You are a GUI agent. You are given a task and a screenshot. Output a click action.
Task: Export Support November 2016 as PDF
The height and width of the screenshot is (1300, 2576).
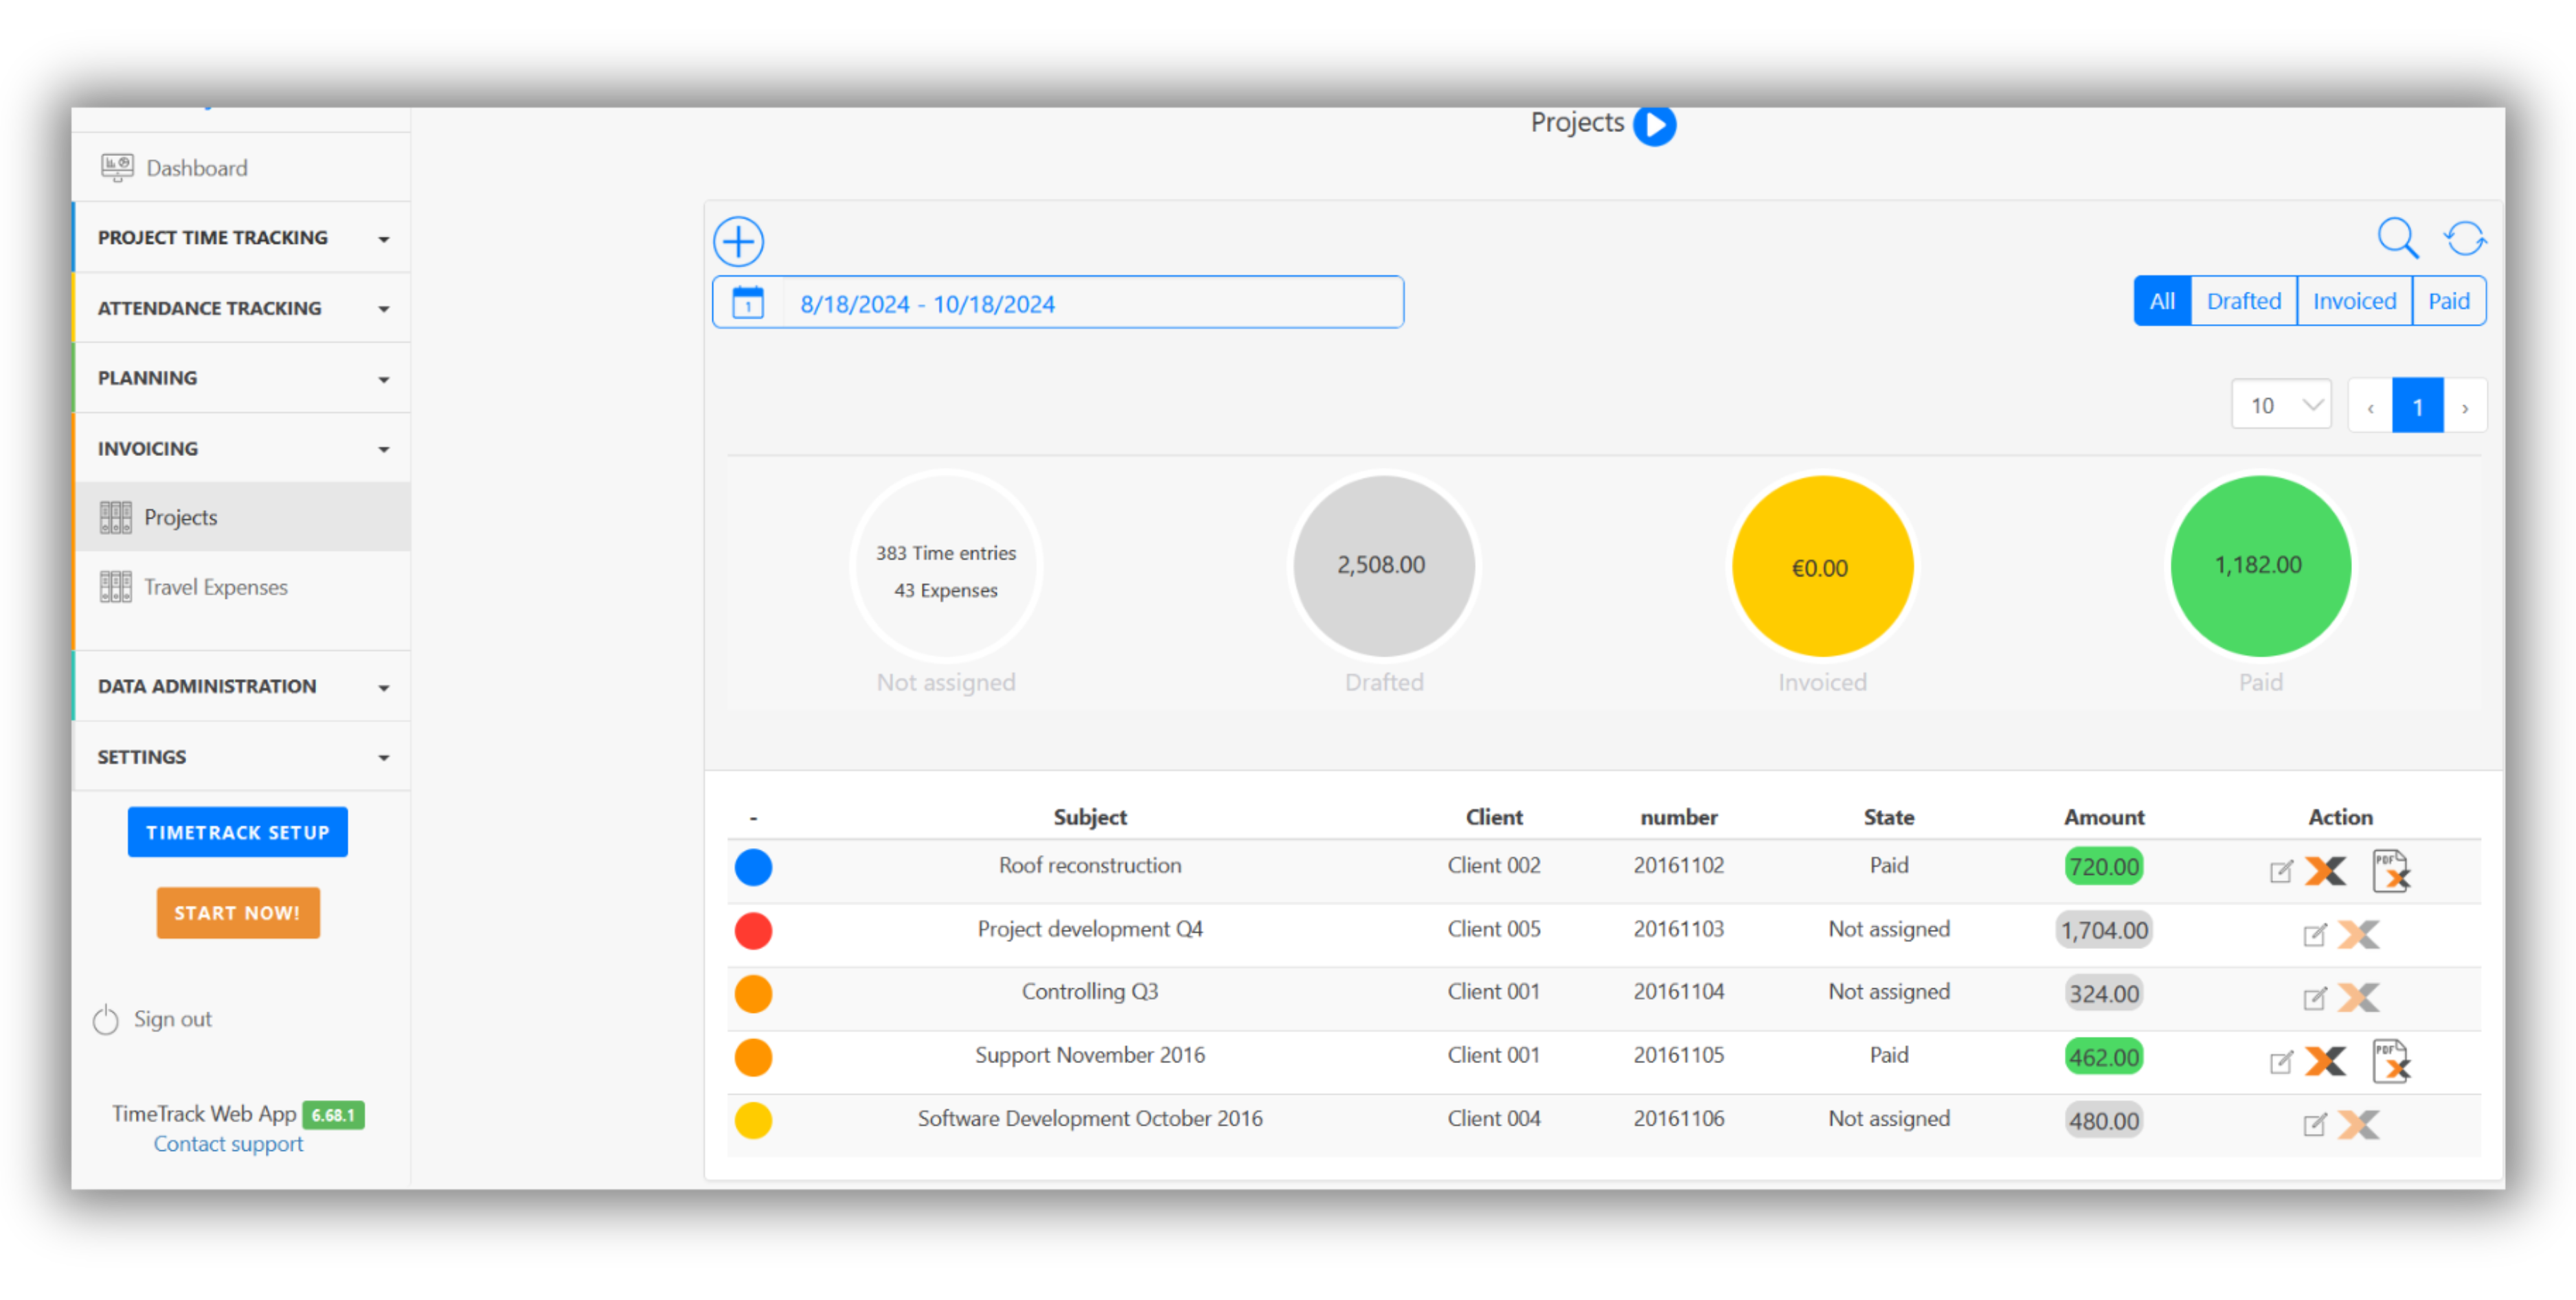2391,1062
